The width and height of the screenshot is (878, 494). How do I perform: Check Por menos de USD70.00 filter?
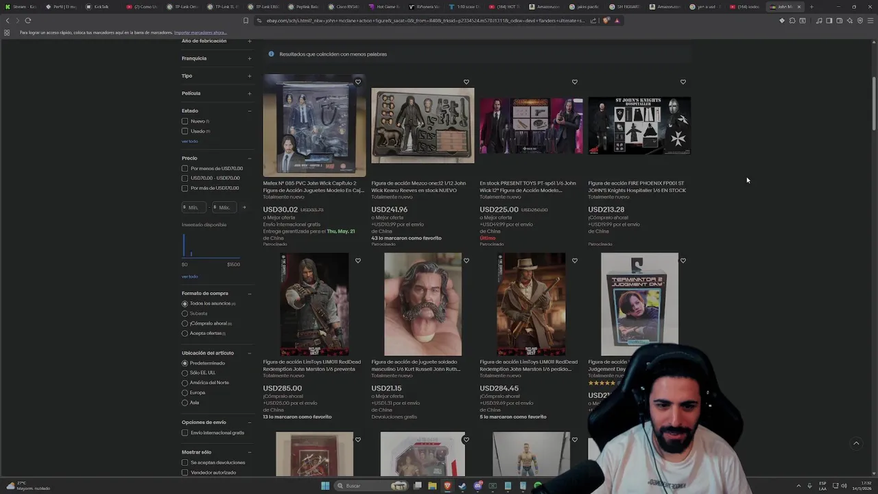pos(185,168)
